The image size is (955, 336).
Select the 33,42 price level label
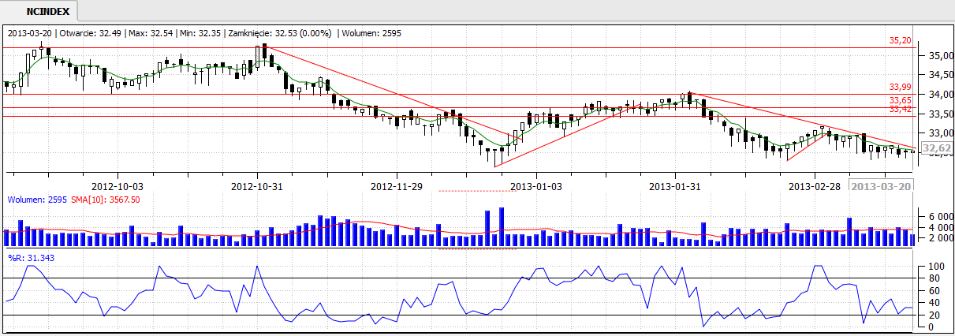point(900,109)
